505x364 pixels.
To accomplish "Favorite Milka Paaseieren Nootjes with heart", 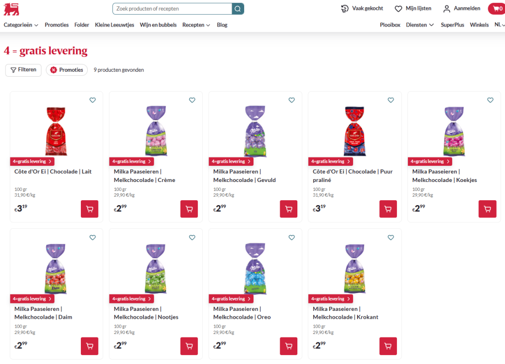I will (192, 238).
